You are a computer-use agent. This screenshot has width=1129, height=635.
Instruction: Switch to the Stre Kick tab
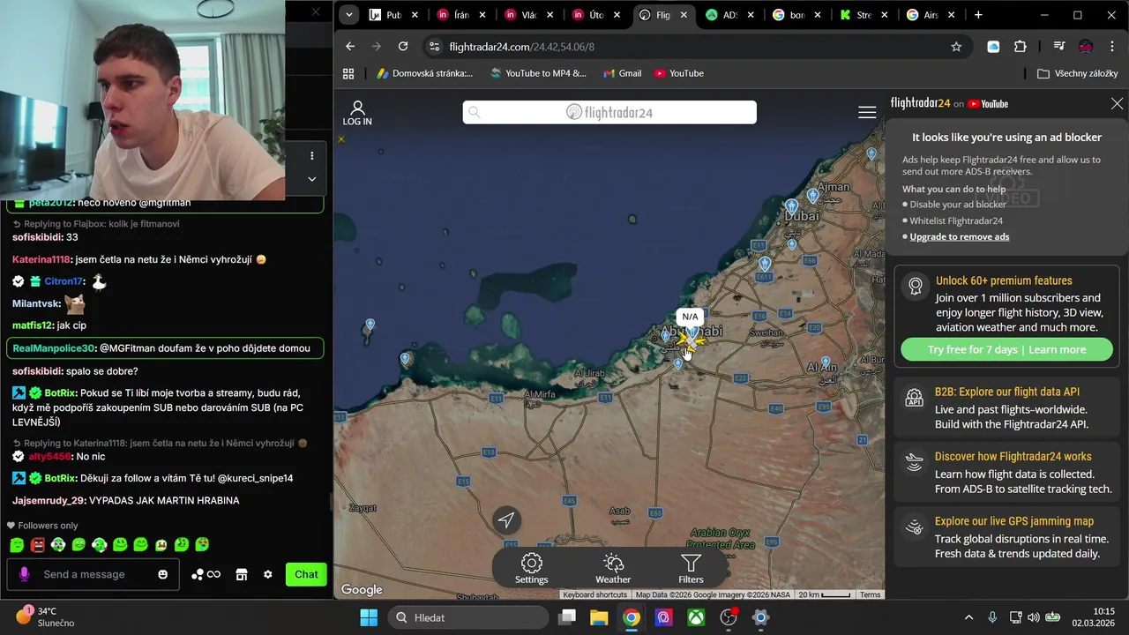tap(863, 15)
